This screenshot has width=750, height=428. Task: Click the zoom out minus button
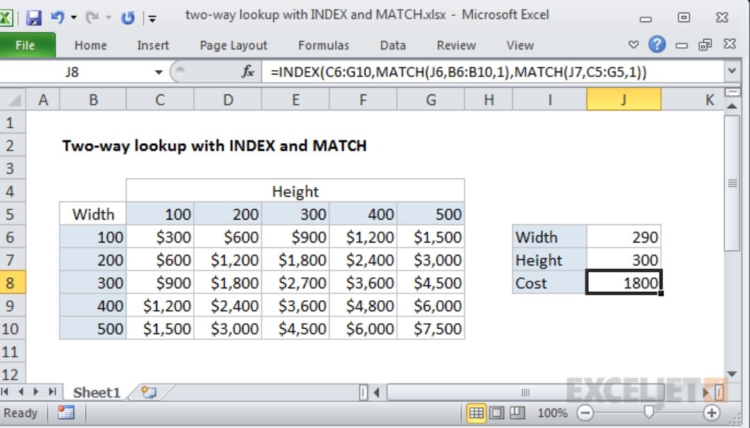(x=585, y=413)
